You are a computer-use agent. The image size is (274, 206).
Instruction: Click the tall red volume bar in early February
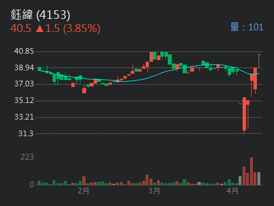tap(84, 181)
